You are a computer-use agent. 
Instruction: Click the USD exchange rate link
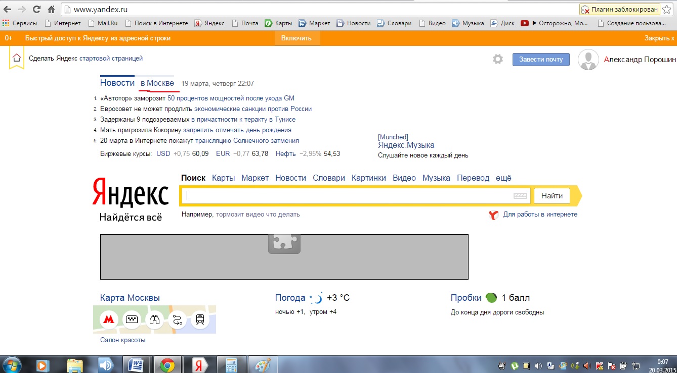coord(163,153)
